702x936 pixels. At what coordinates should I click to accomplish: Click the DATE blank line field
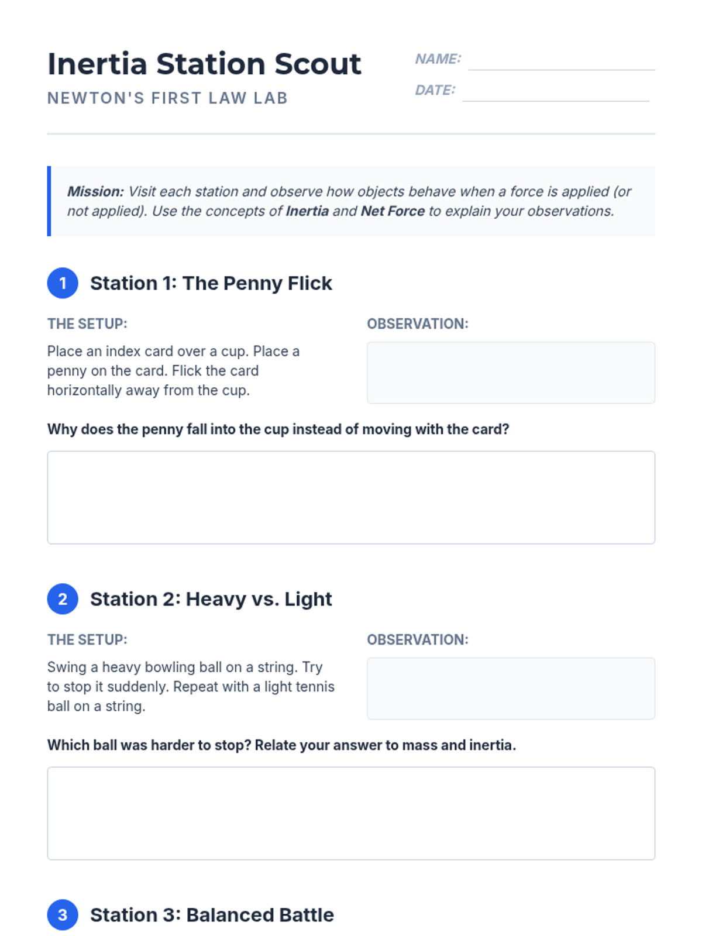point(555,92)
